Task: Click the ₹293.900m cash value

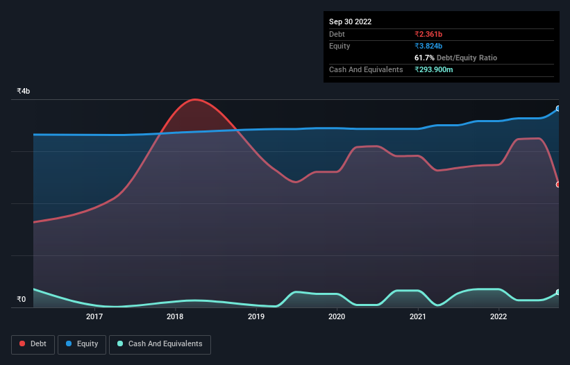Action: pos(434,69)
